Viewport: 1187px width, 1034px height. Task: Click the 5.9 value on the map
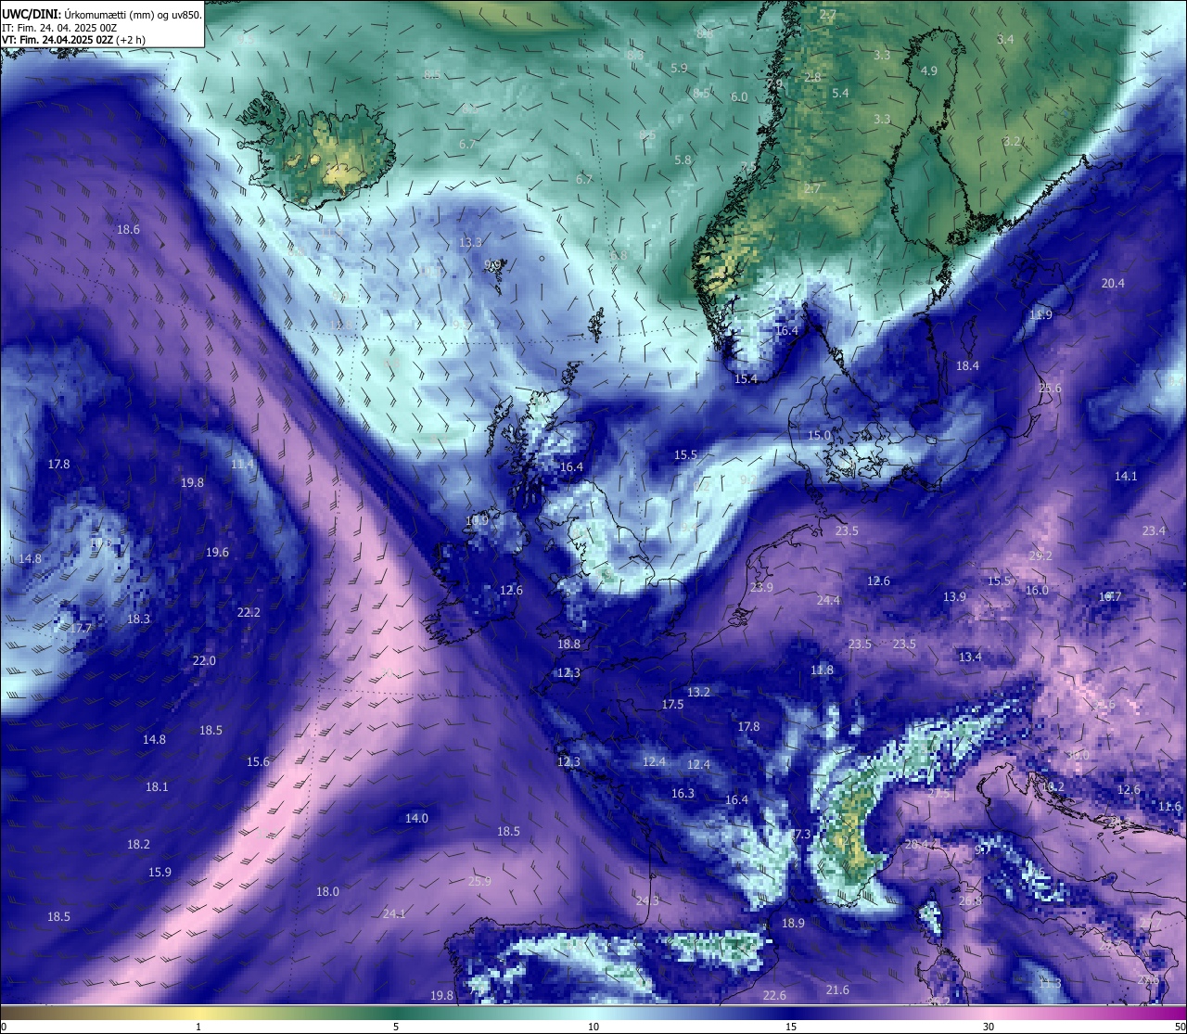pyautogui.click(x=679, y=68)
